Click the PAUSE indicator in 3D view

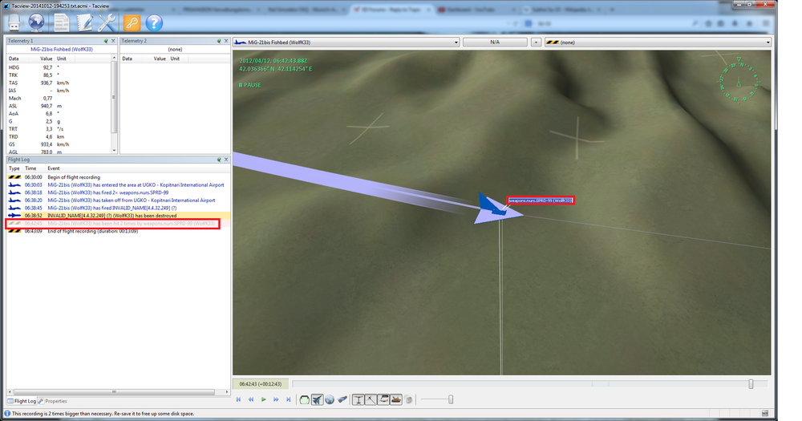249,86
